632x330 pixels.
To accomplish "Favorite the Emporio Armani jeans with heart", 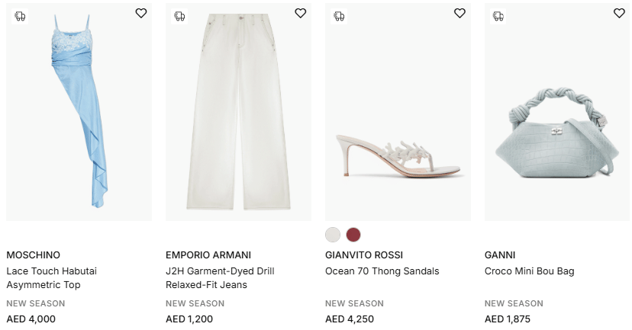I will (301, 13).
